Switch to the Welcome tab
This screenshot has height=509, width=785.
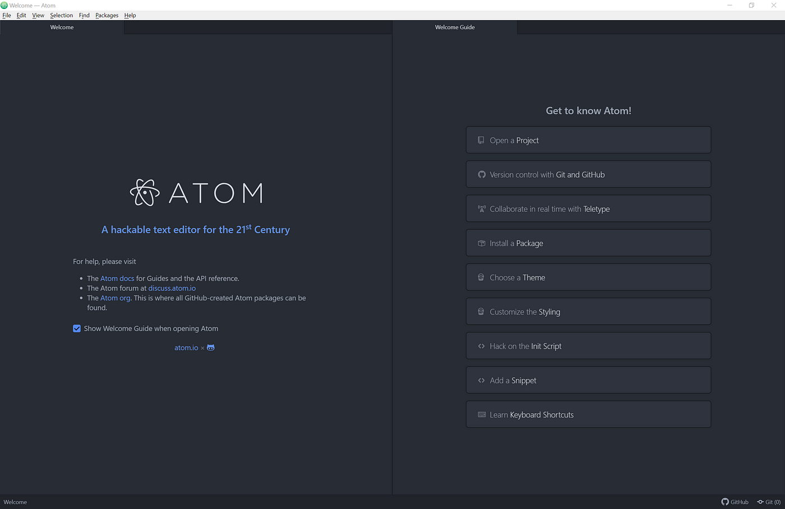[62, 27]
